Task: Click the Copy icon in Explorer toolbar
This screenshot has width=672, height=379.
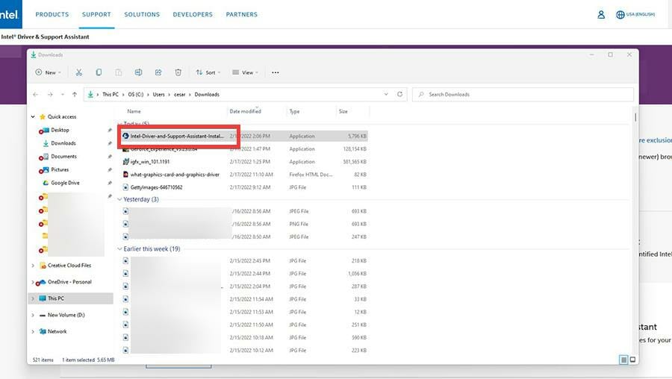Action: [99, 72]
